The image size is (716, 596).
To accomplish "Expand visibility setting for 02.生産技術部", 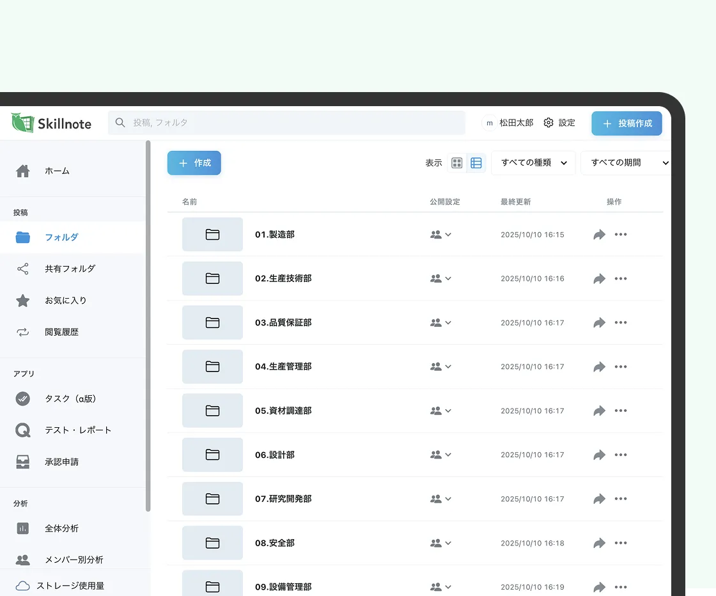I will (x=441, y=279).
